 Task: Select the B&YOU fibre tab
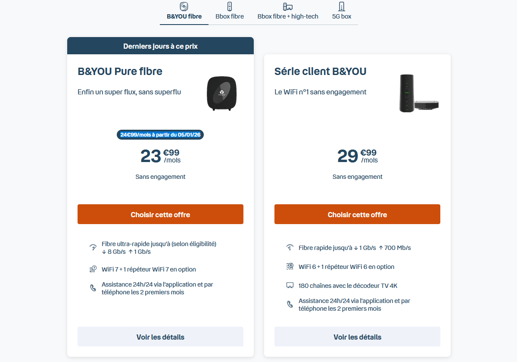(x=184, y=16)
